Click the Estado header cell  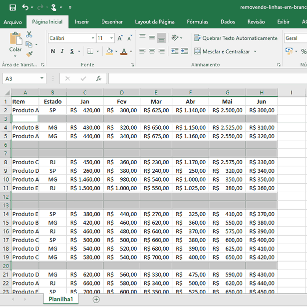[53, 102]
